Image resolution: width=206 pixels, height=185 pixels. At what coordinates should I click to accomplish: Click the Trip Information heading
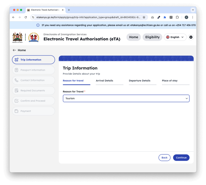tap(80, 68)
